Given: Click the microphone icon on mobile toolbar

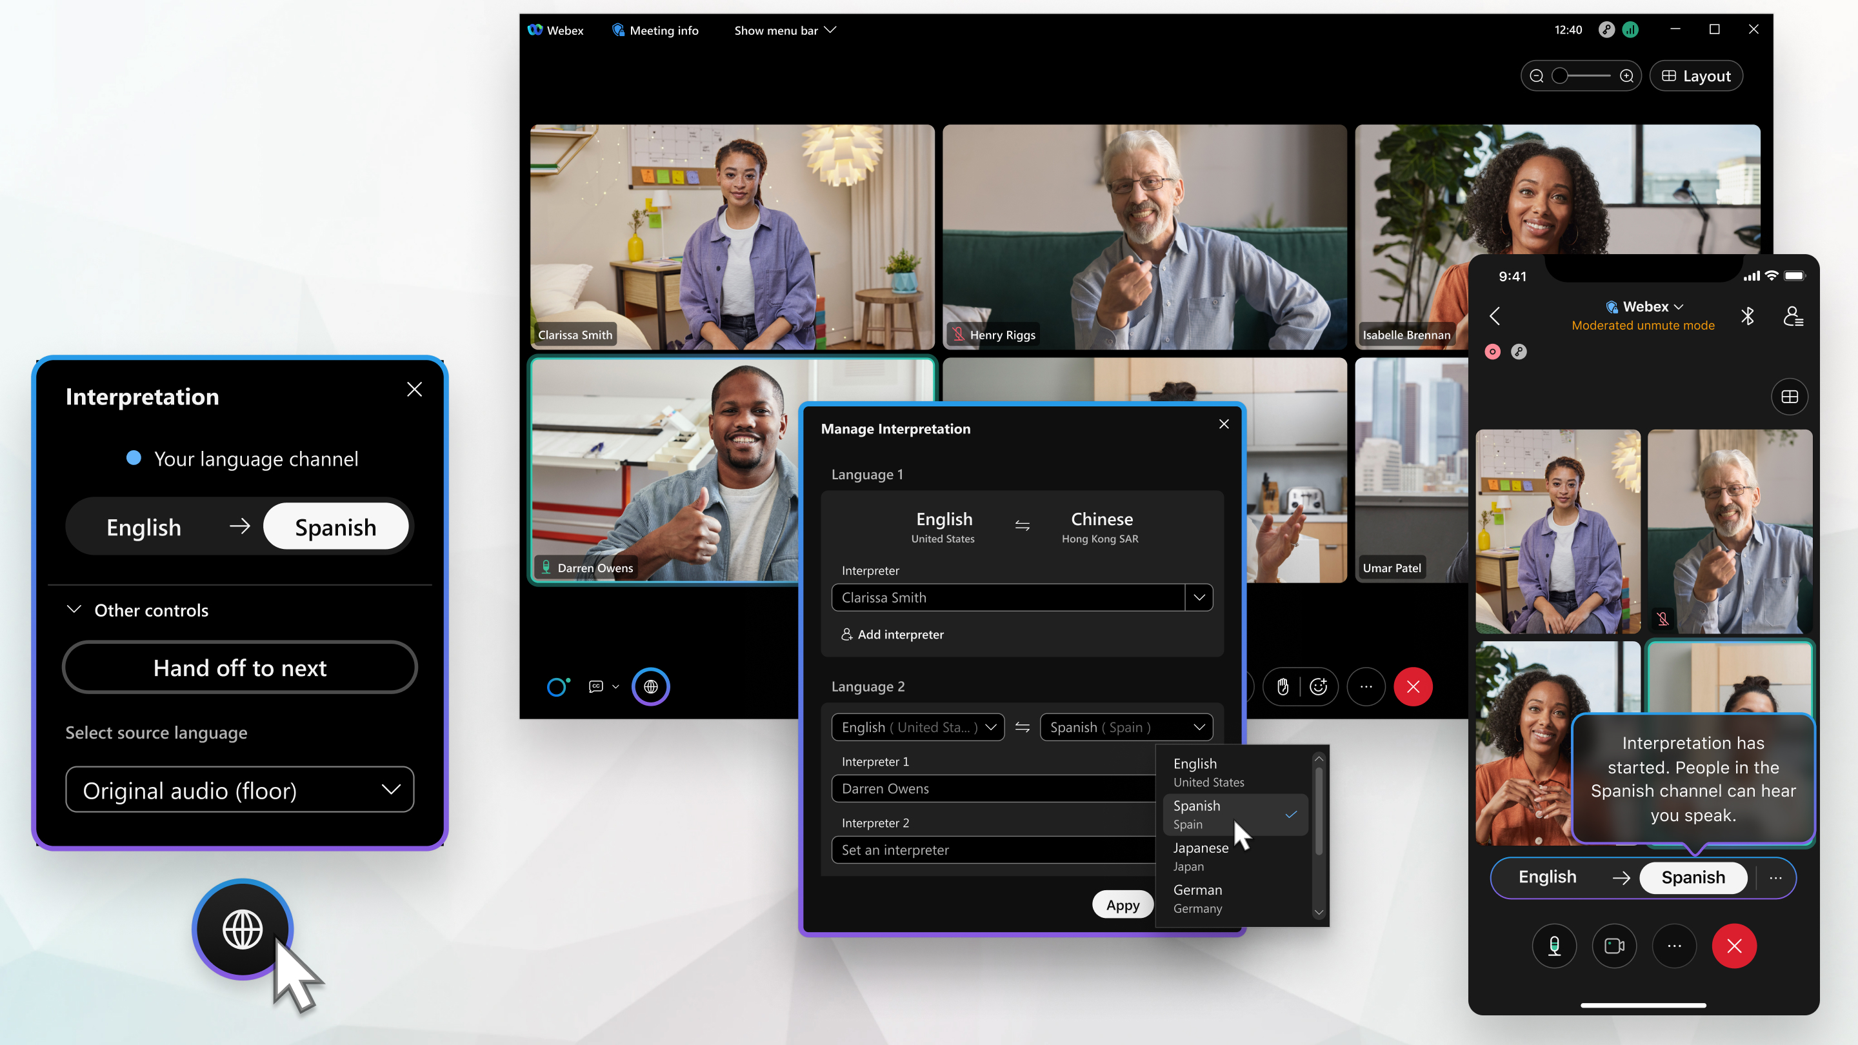Looking at the screenshot, I should pos(1554,946).
